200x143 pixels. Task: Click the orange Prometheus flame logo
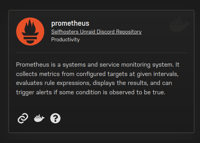pyautogui.click(x=30, y=32)
